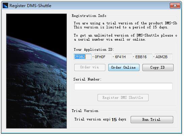Click the Registration Info group label

(89, 16)
